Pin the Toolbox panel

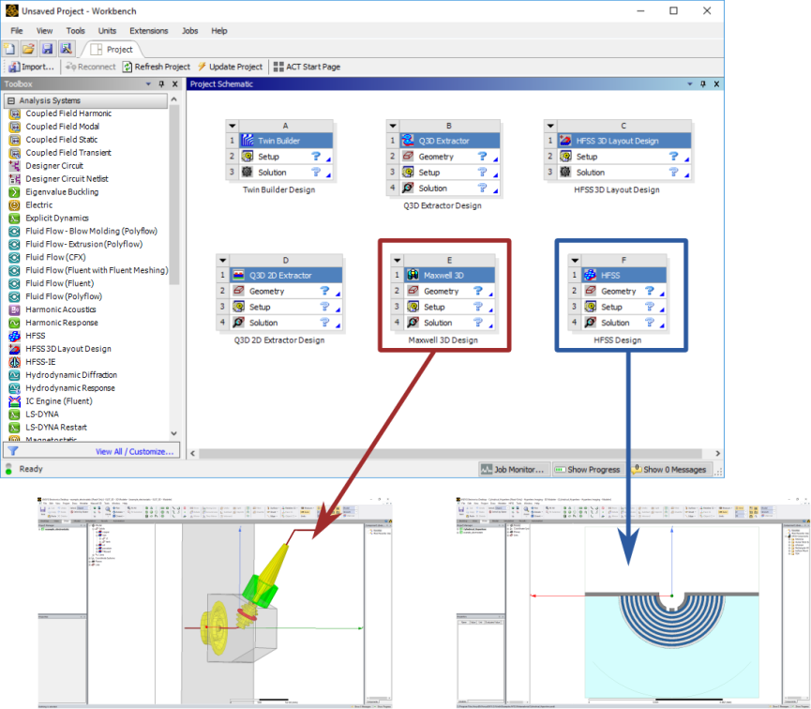161,84
